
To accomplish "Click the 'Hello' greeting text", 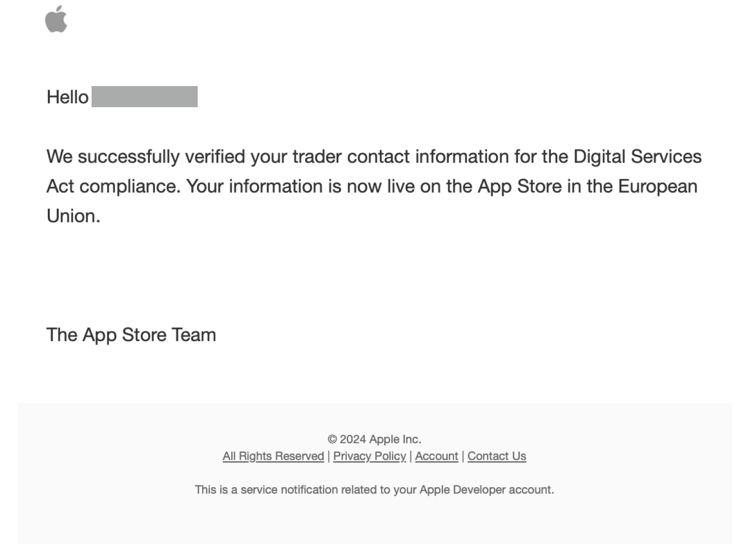I will pyautogui.click(x=67, y=97).
